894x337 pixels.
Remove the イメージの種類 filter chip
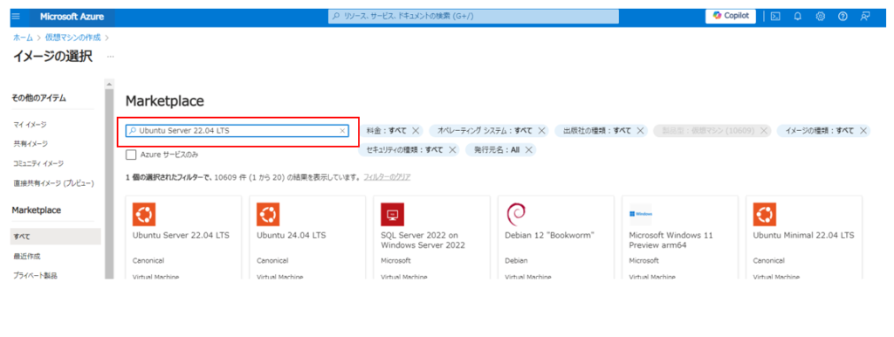(x=863, y=131)
